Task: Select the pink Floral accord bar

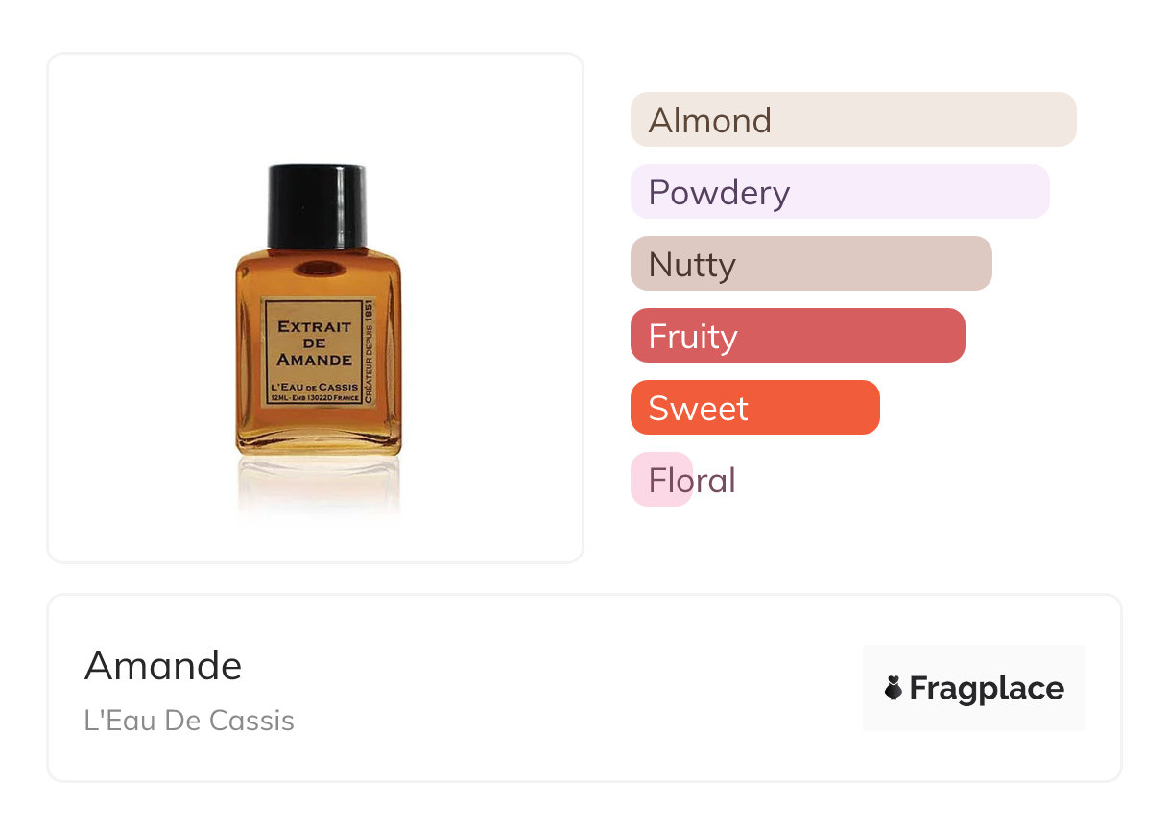Action: (x=662, y=480)
